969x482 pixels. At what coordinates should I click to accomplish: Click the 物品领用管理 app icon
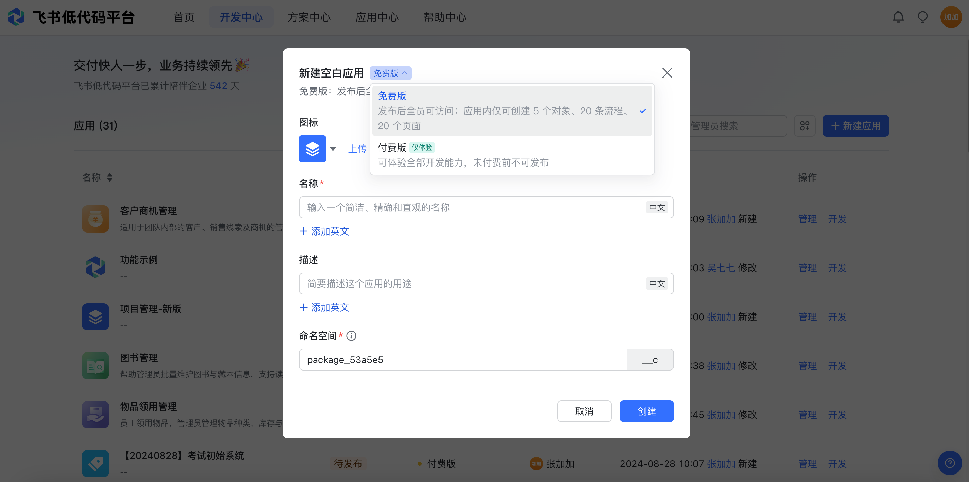[x=95, y=414]
